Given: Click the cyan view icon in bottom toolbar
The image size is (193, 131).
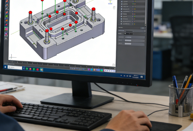Looking at the screenshot, I should (x=92, y=70).
